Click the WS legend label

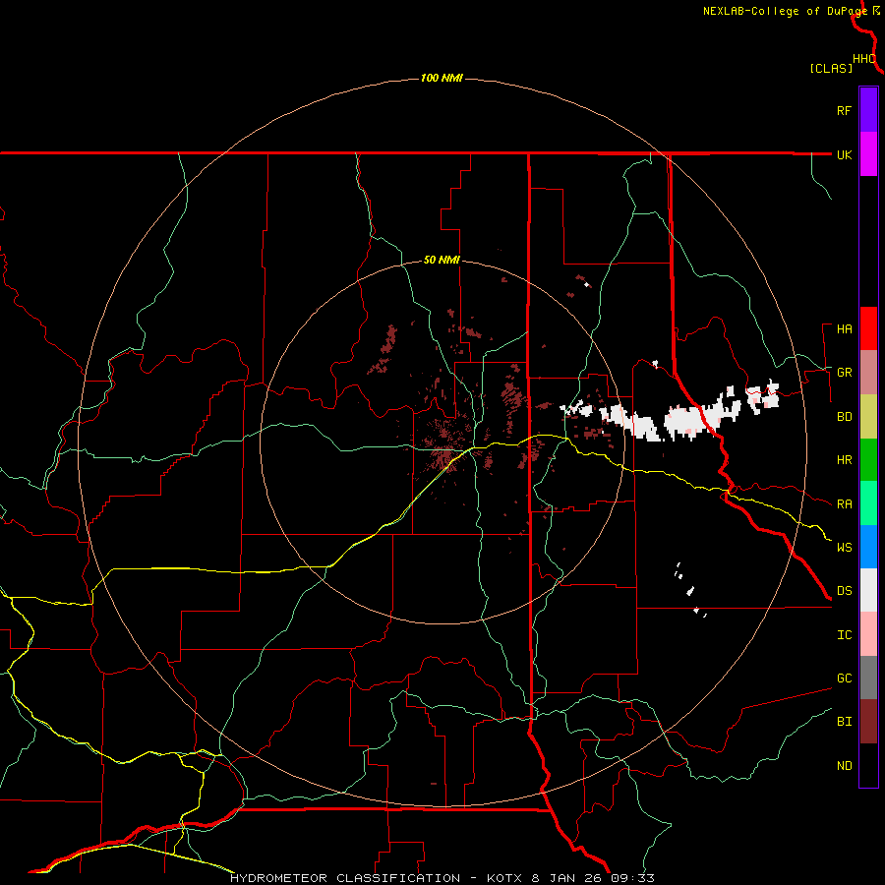tap(844, 547)
